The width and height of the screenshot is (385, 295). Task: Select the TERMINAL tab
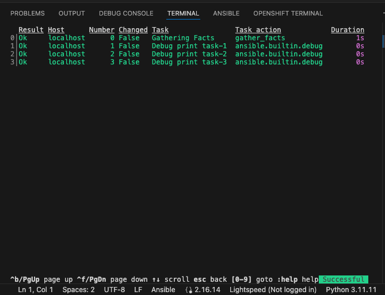(x=183, y=13)
